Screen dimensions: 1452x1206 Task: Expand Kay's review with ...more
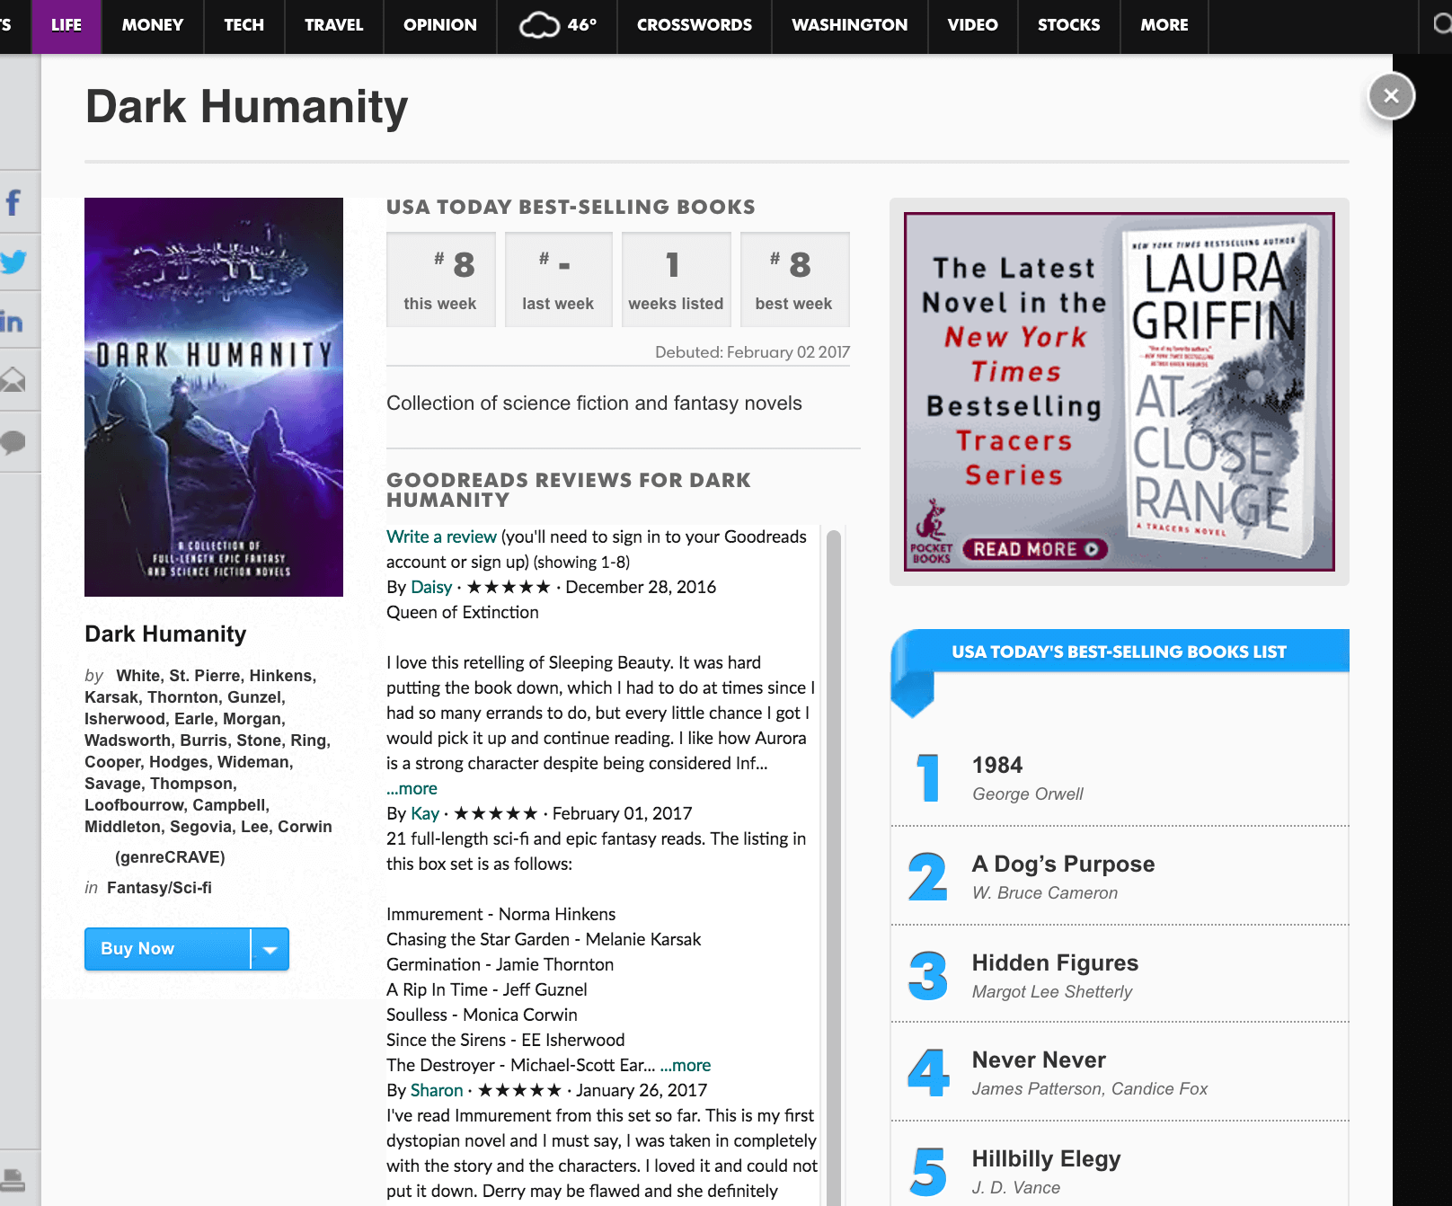(x=686, y=1065)
